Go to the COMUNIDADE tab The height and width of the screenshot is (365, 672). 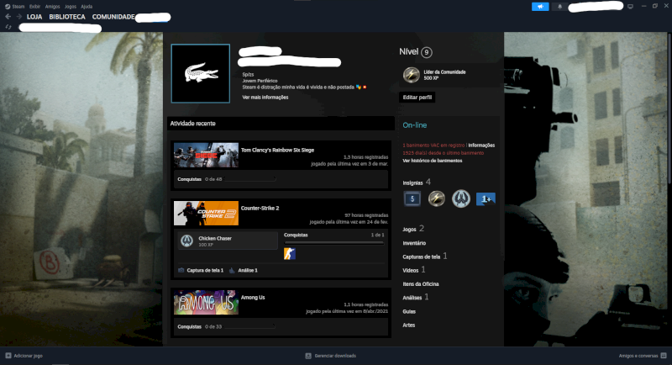pos(113,17)
